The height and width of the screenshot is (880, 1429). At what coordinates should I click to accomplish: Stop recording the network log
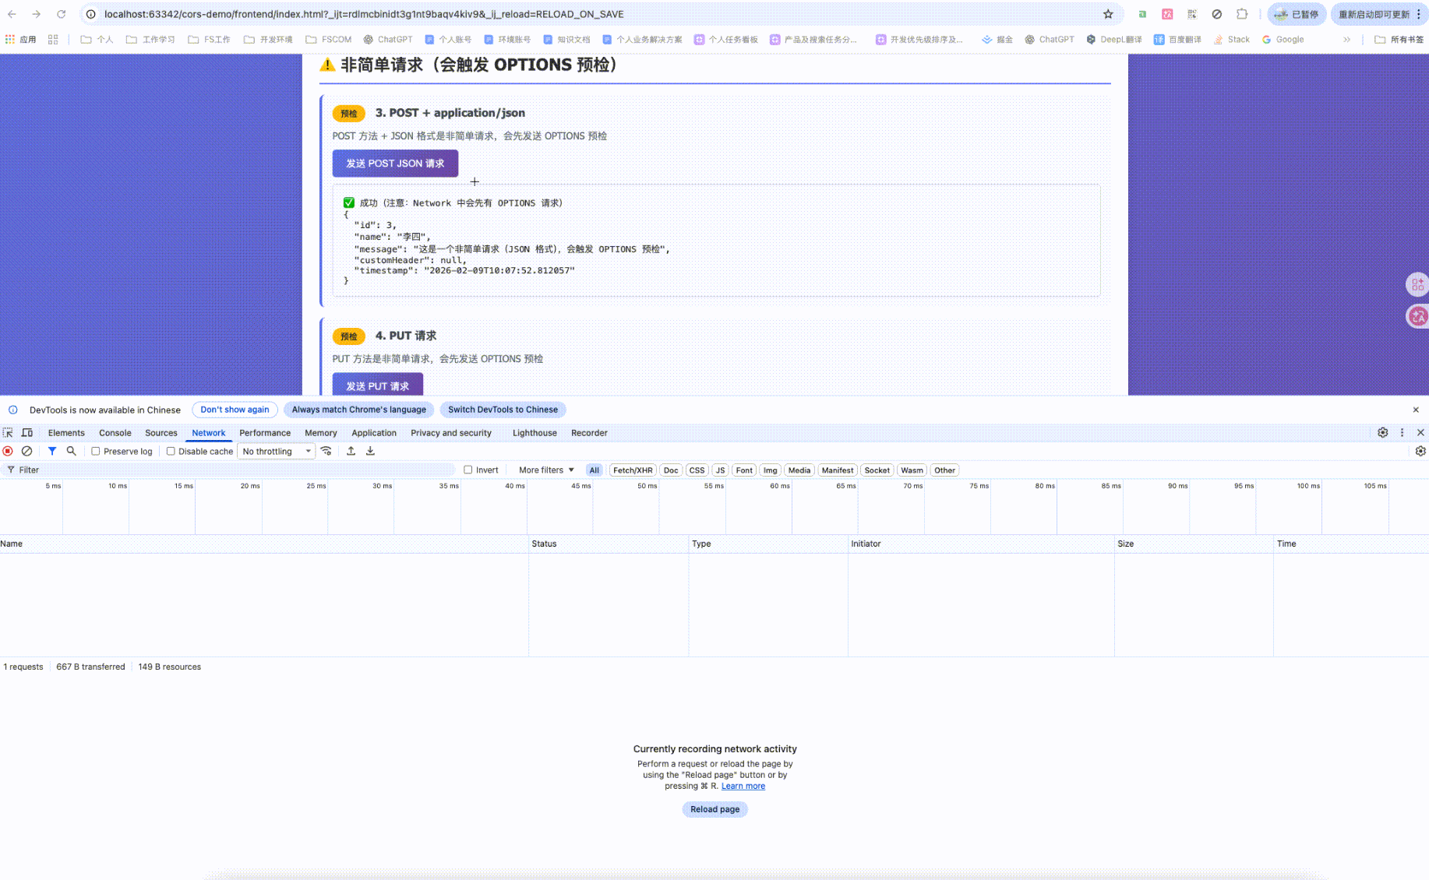[8, 451]
